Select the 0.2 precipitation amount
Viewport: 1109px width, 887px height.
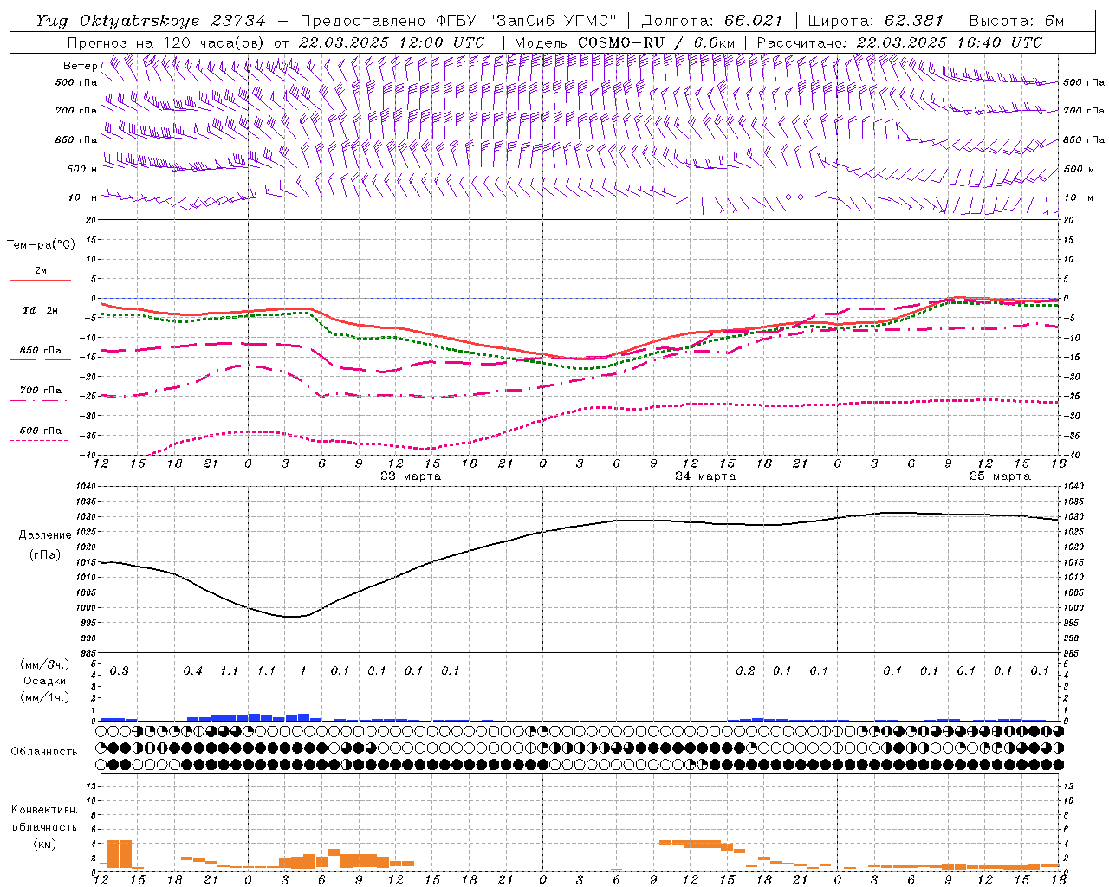745,671
